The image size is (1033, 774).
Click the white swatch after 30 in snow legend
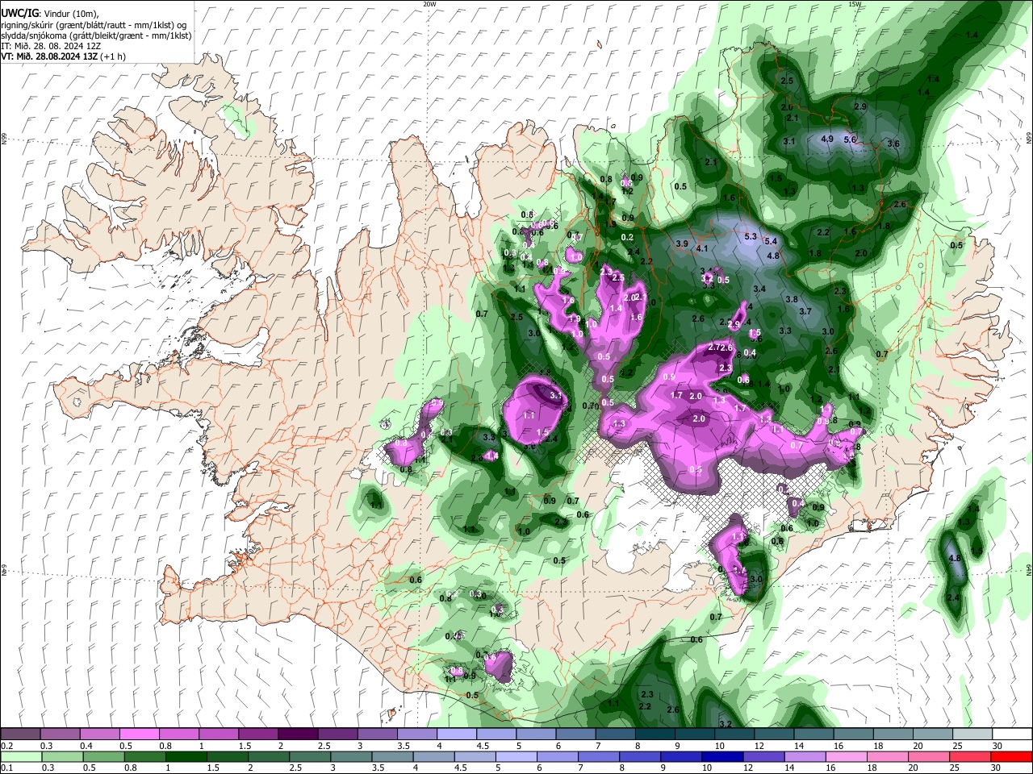pos(1010,734)
